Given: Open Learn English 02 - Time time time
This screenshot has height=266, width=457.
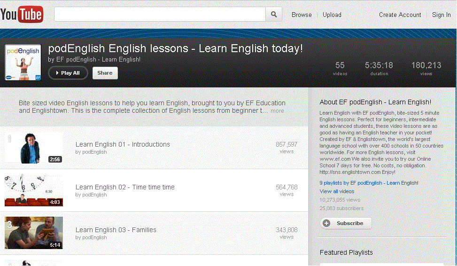Looking at the screenshot, I should [x=125, y=187].
